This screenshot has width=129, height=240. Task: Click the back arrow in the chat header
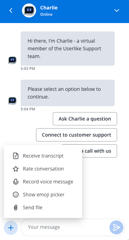[11, 10]
